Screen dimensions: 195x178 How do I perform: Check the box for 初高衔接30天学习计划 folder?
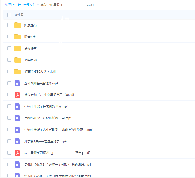tap(9, 71)
